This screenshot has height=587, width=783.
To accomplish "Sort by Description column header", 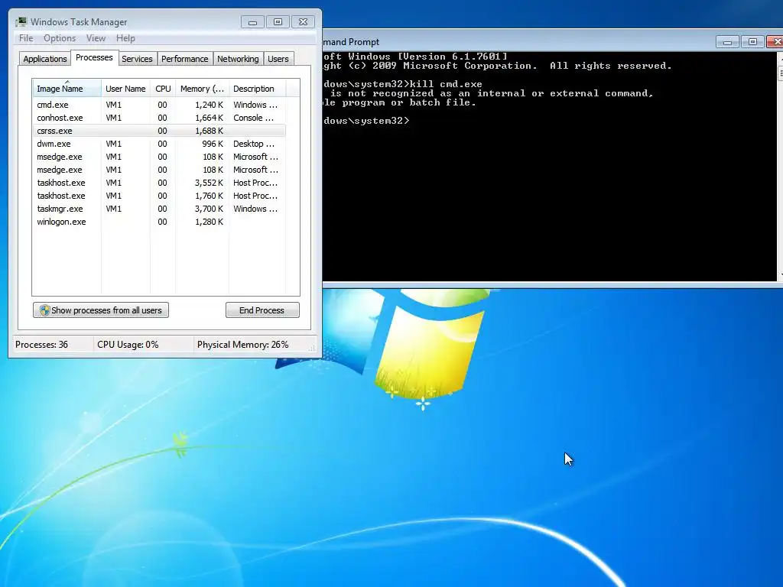I will [x=257, y=89].
